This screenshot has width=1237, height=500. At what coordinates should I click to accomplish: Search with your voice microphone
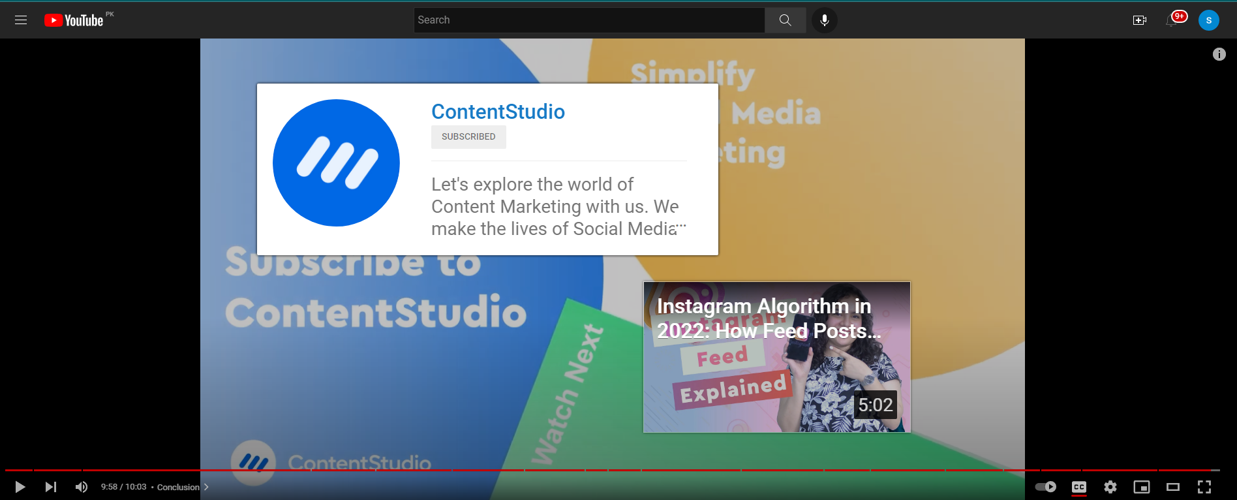coord(825,20)
